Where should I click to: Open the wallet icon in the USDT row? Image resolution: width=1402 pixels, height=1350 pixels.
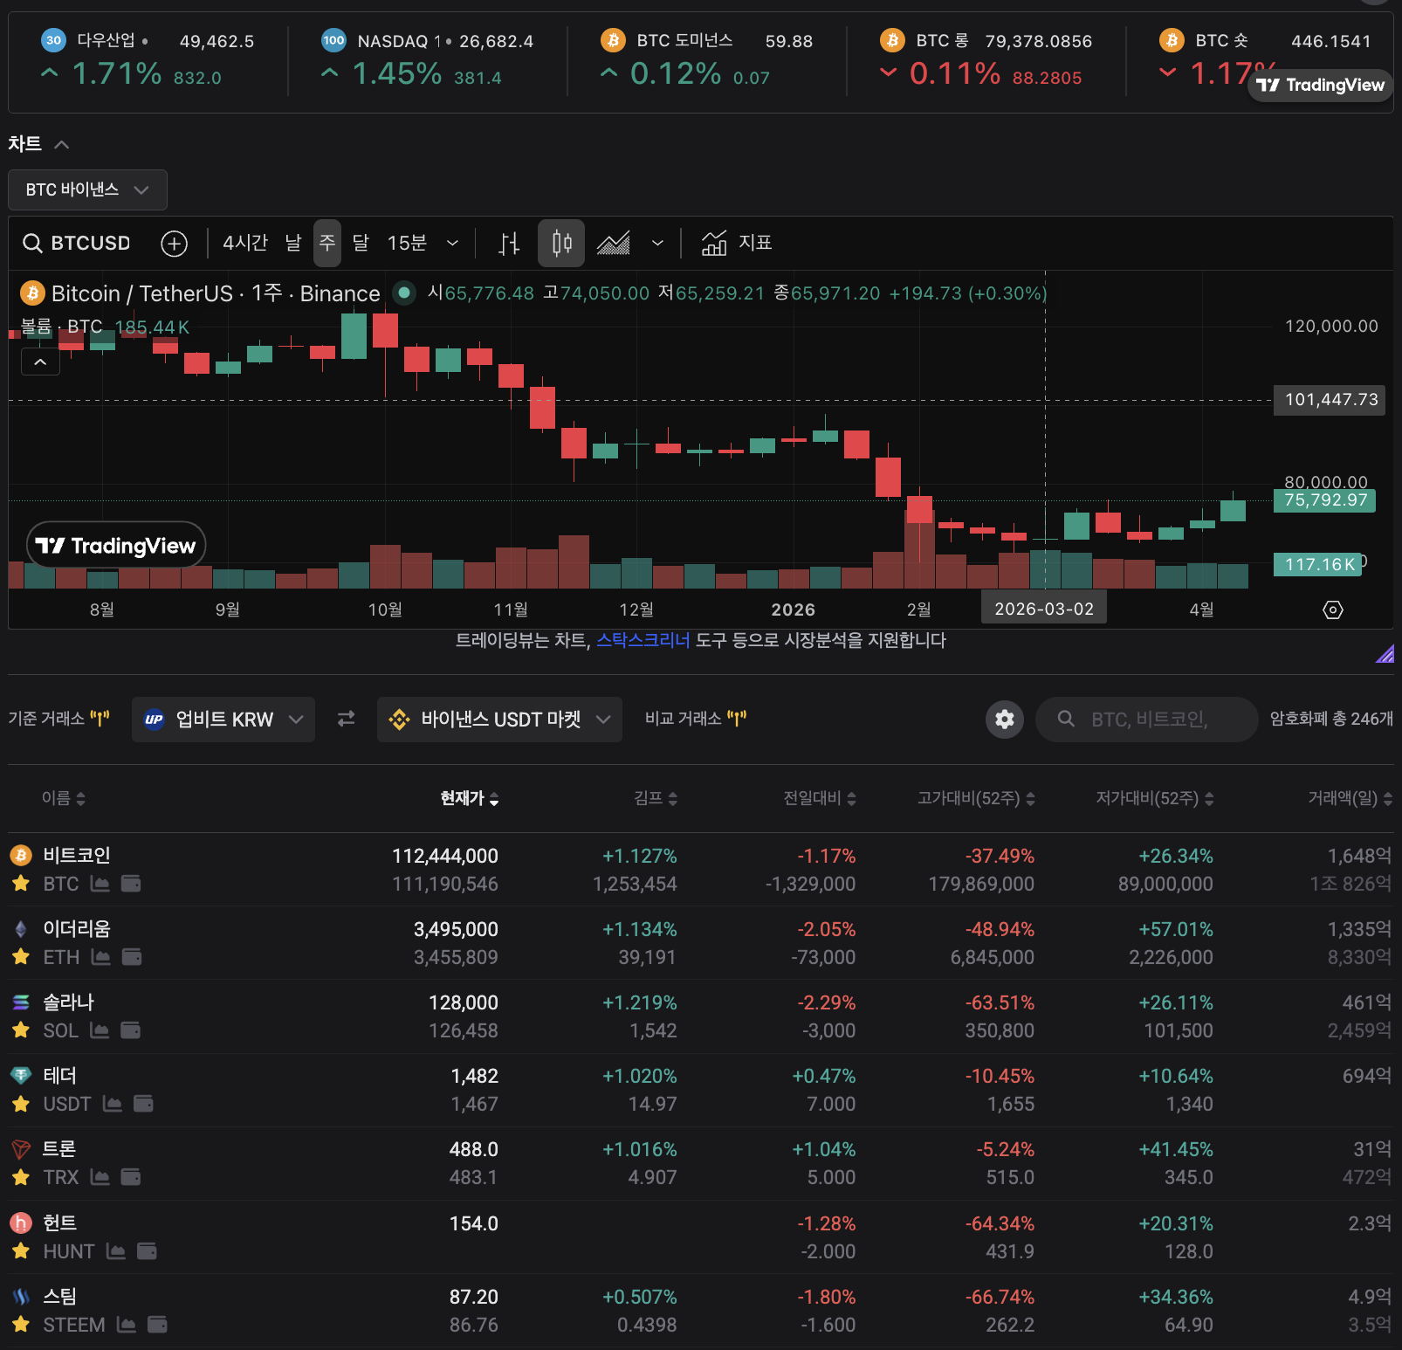(143, 1104)
